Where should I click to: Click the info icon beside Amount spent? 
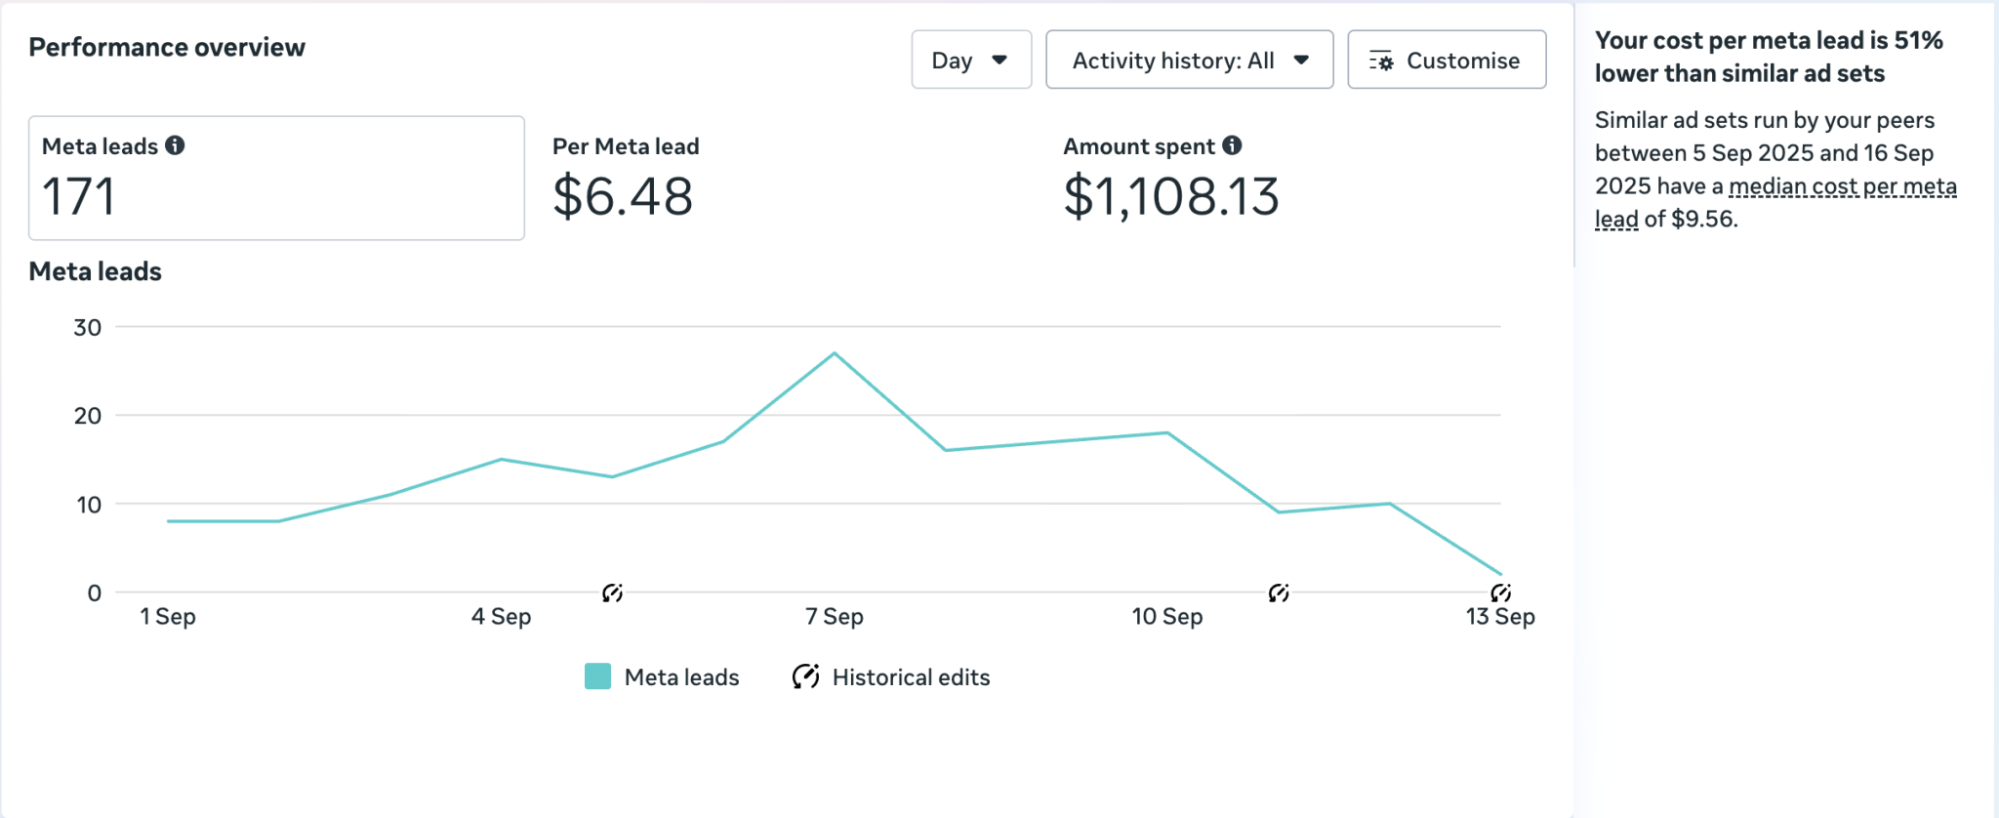pyautogui.click(x=1232, y=145)
